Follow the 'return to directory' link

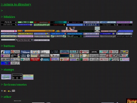(x=16, y=4)
